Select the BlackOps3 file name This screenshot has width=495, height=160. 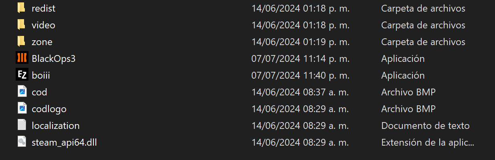point(54,59)
